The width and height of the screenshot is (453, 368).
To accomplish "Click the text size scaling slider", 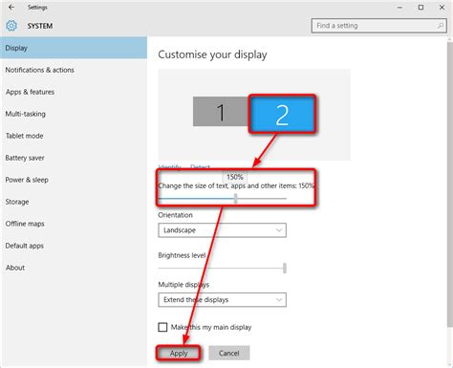I will pos(223,198).
